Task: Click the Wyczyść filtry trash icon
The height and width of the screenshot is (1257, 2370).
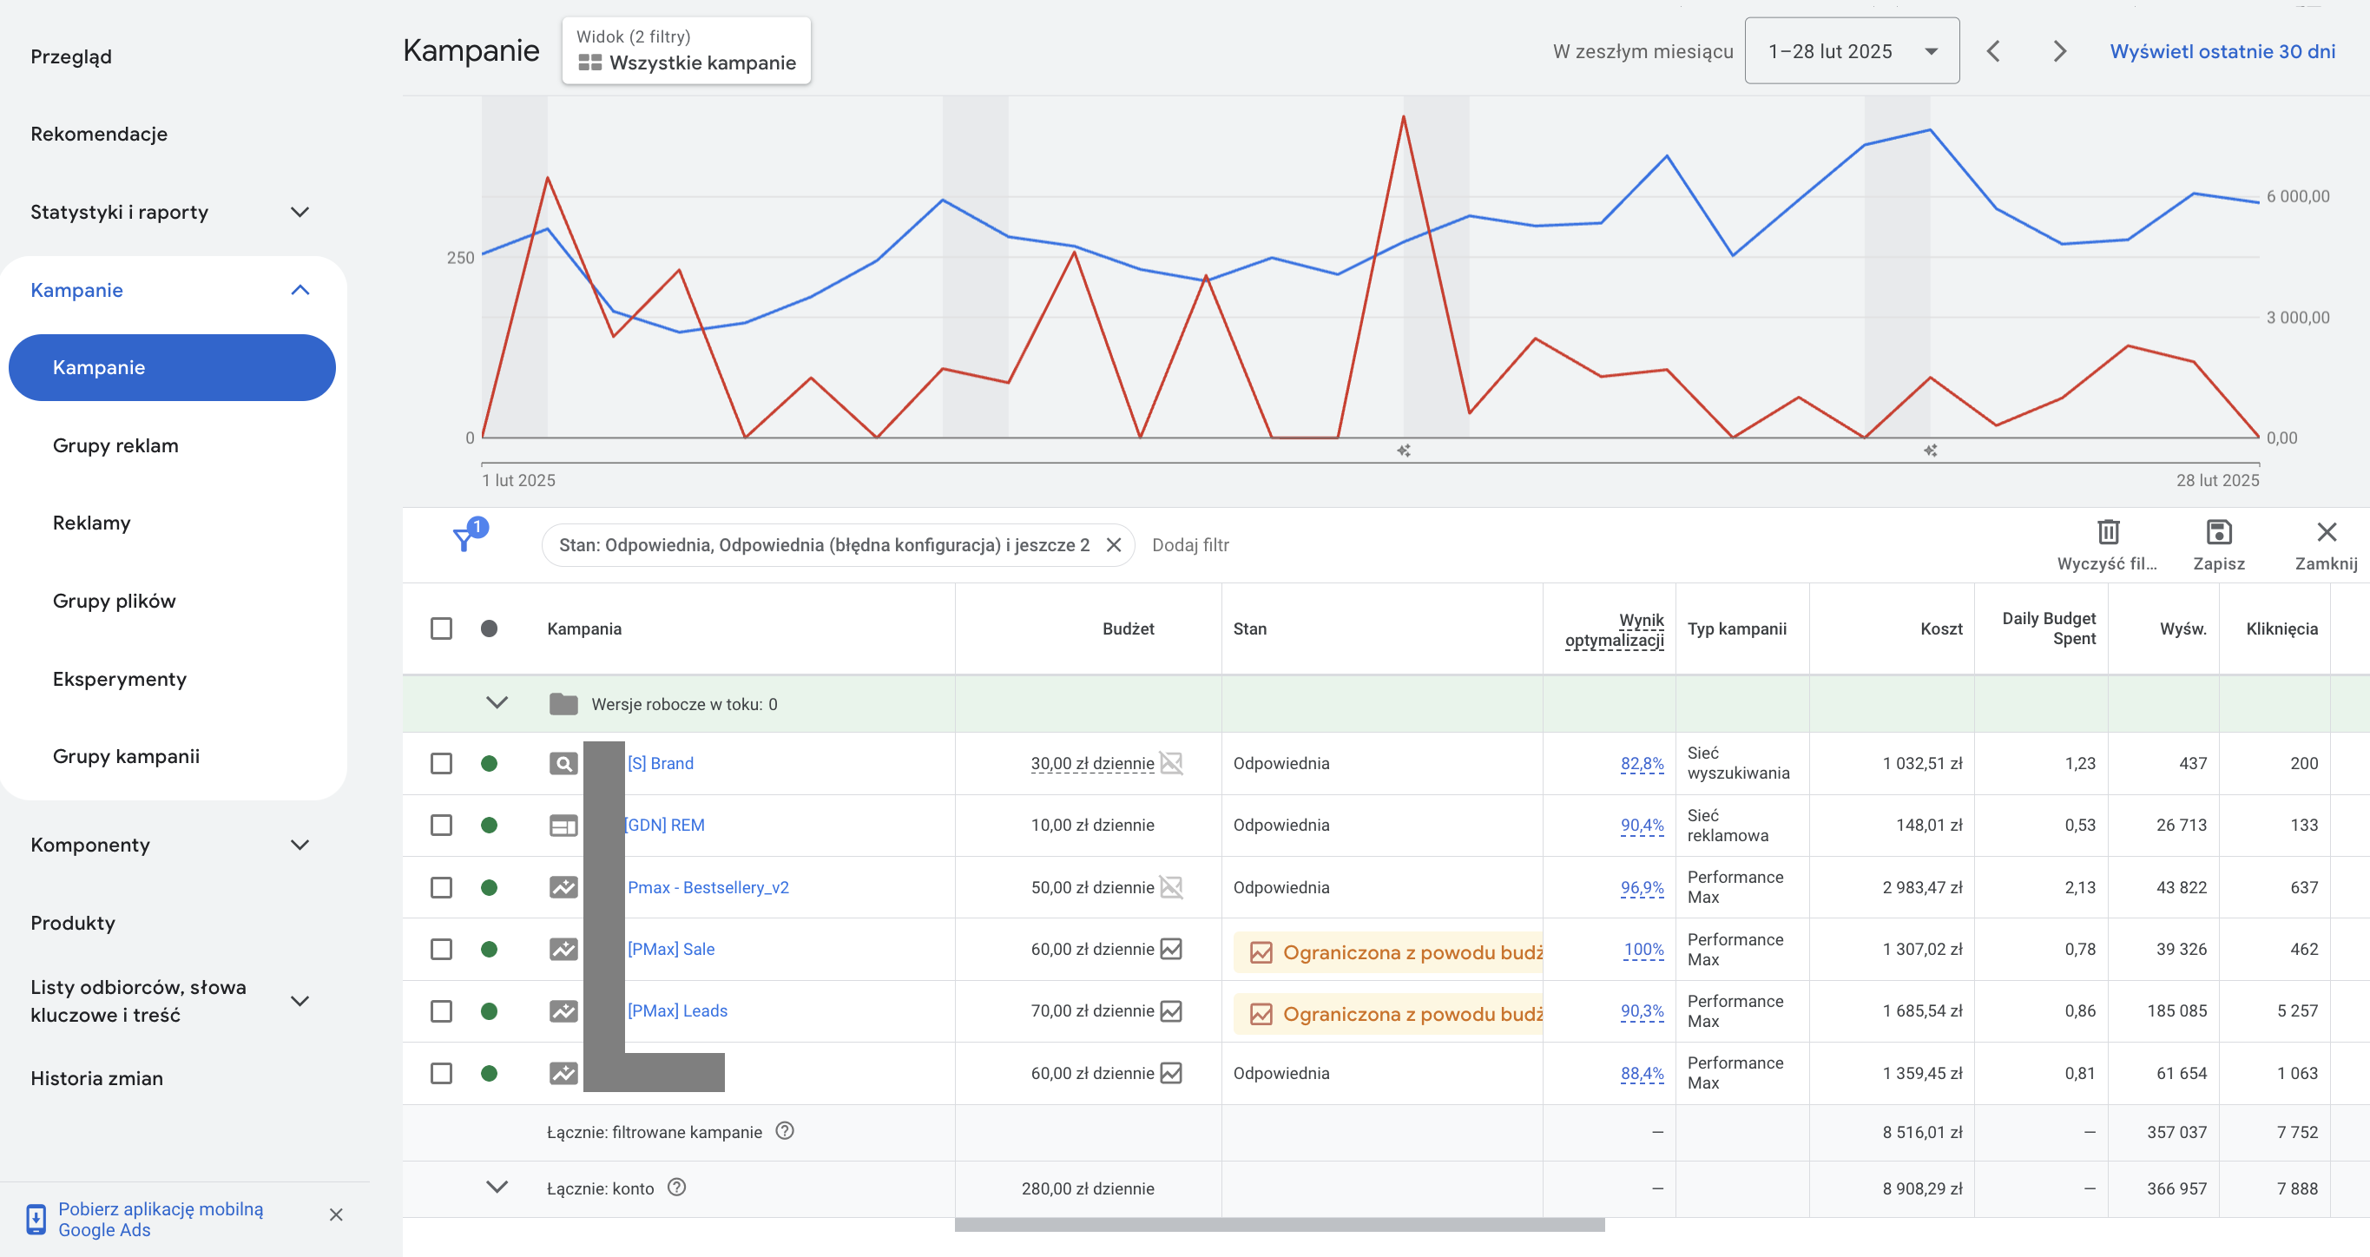Action: (x=2108, y=532)
